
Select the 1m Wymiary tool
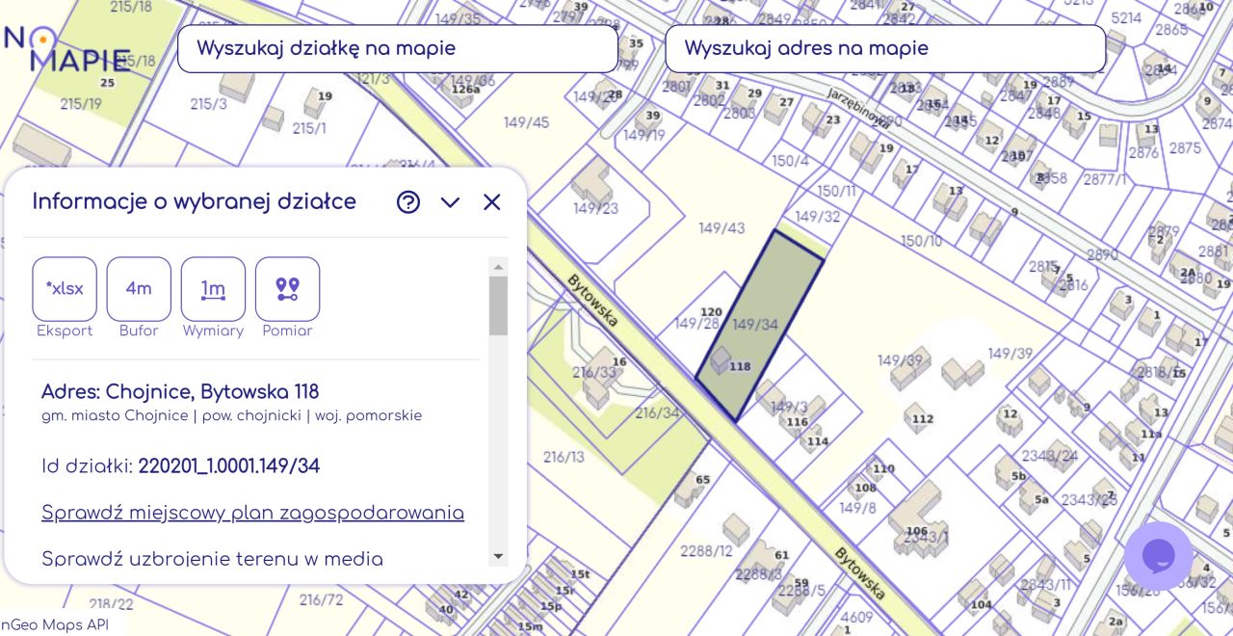pyautogui.click(x=212, y=289)
